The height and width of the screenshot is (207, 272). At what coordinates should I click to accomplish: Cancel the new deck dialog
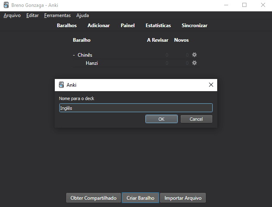[x=196, y=119]
